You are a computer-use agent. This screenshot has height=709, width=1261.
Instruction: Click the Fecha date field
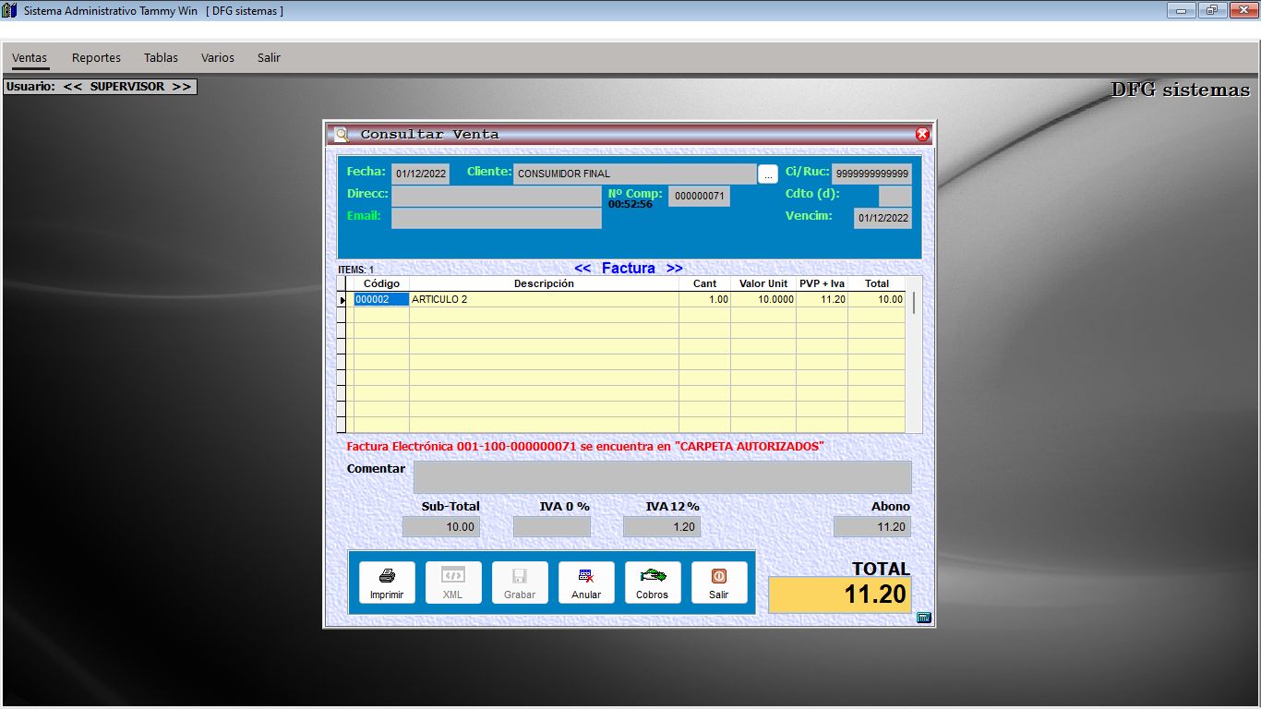pyautogui.click(x=421, y=174)
